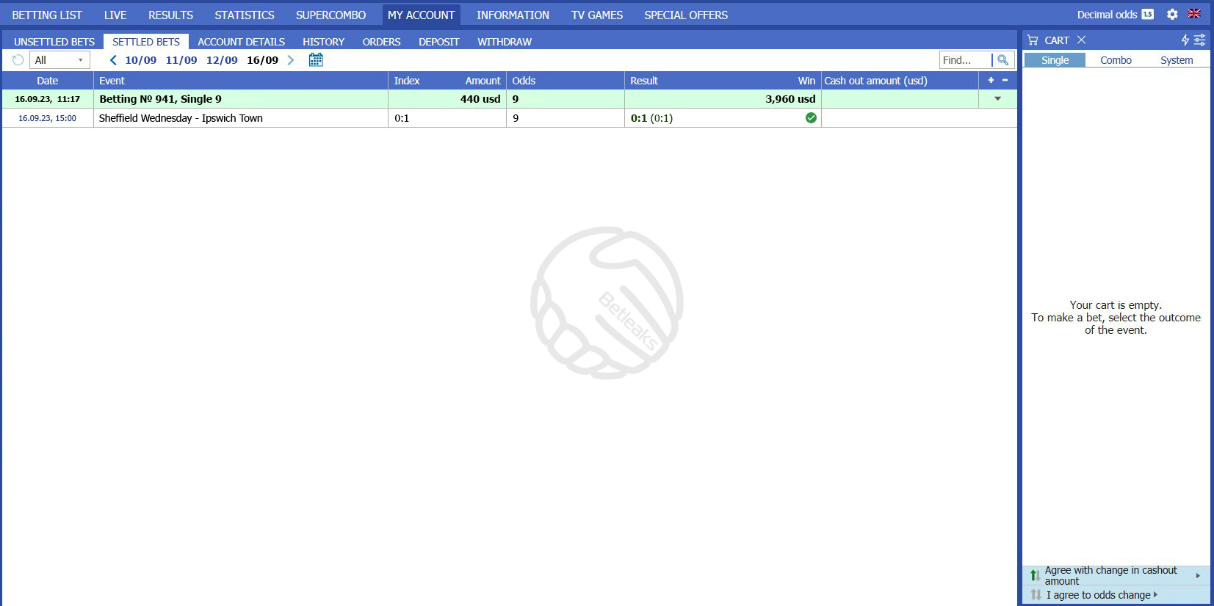Click the Odds column header

tap(565, 81)
